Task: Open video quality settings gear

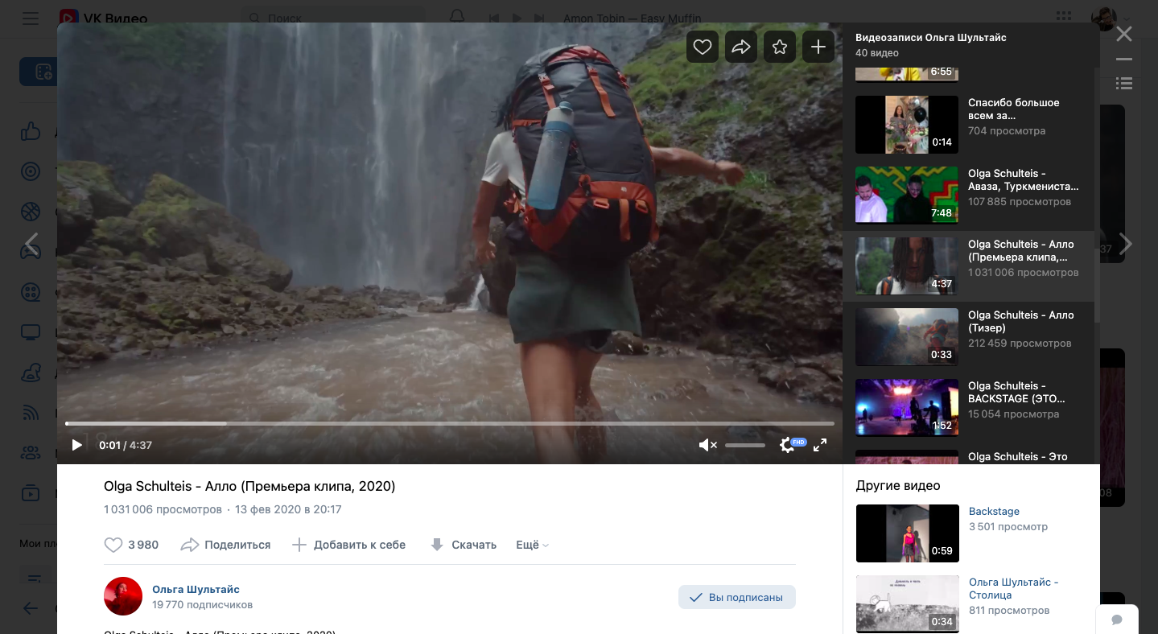Action: click(x=787, y=445)
